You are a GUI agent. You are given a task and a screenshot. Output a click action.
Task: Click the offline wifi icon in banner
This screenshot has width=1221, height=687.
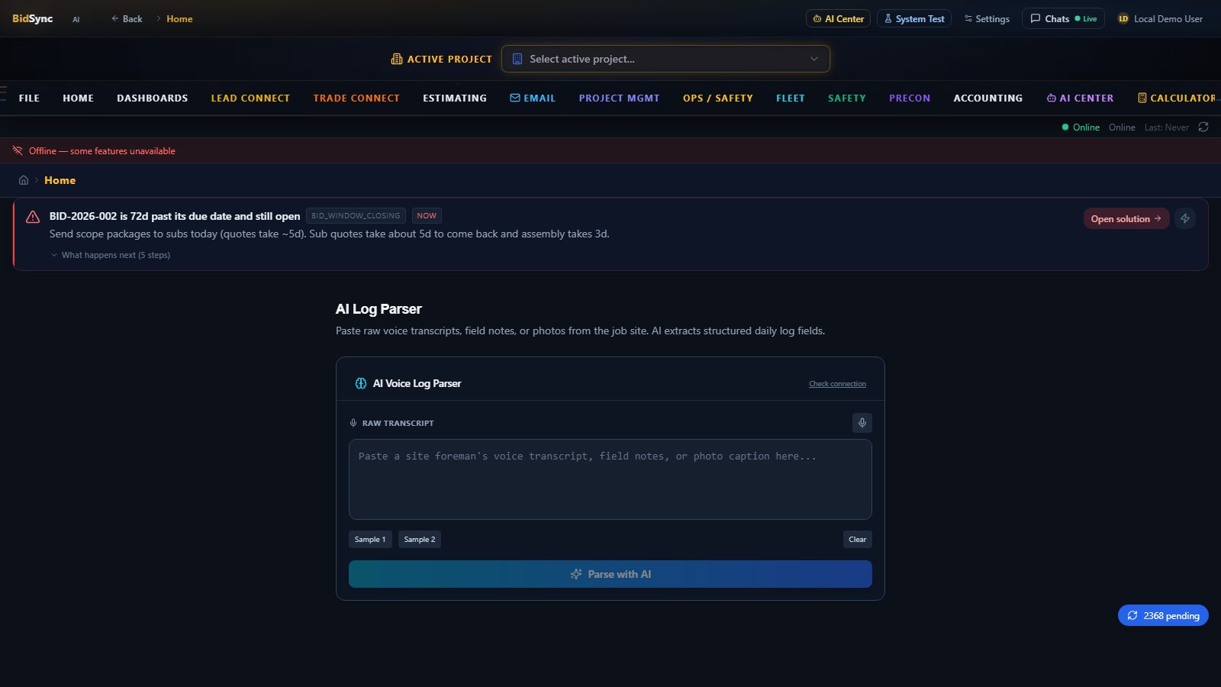click(18, 150)
